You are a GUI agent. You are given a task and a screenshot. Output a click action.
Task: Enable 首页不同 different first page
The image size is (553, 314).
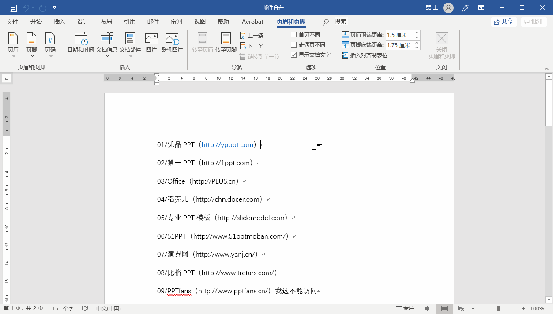point(294,34)
